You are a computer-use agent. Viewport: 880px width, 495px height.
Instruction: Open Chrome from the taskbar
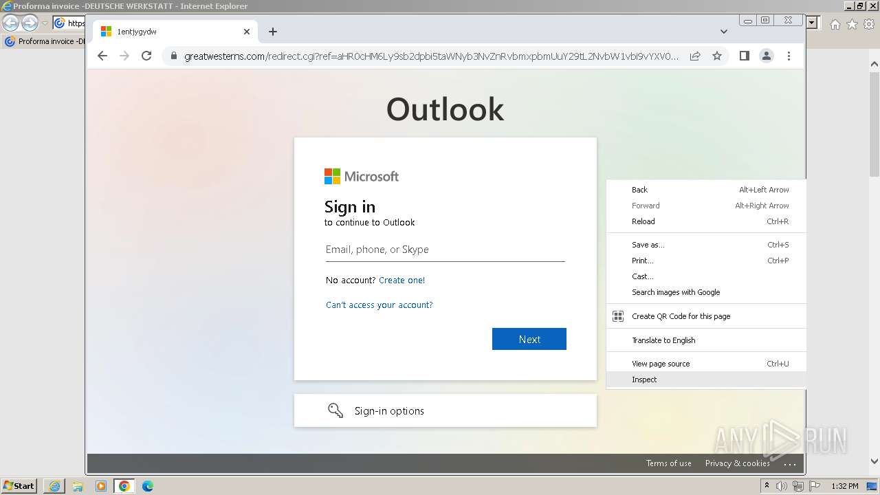tap(124, 486)
